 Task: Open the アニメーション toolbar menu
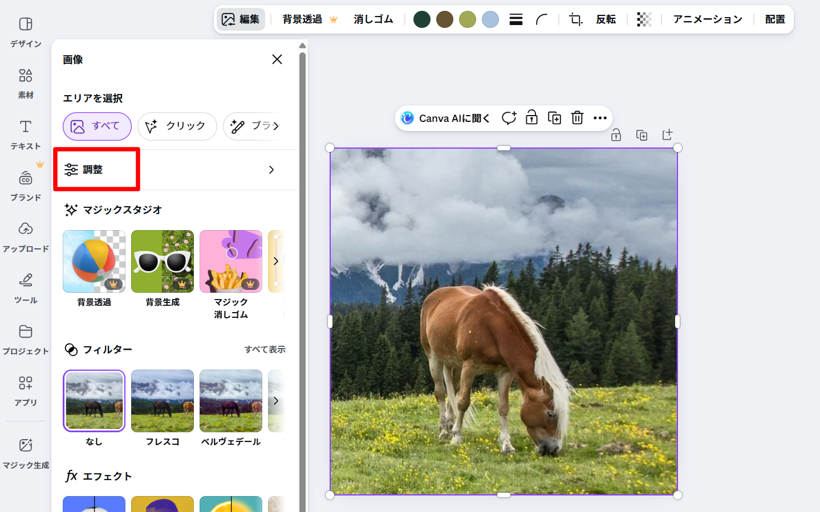(707, 19)
